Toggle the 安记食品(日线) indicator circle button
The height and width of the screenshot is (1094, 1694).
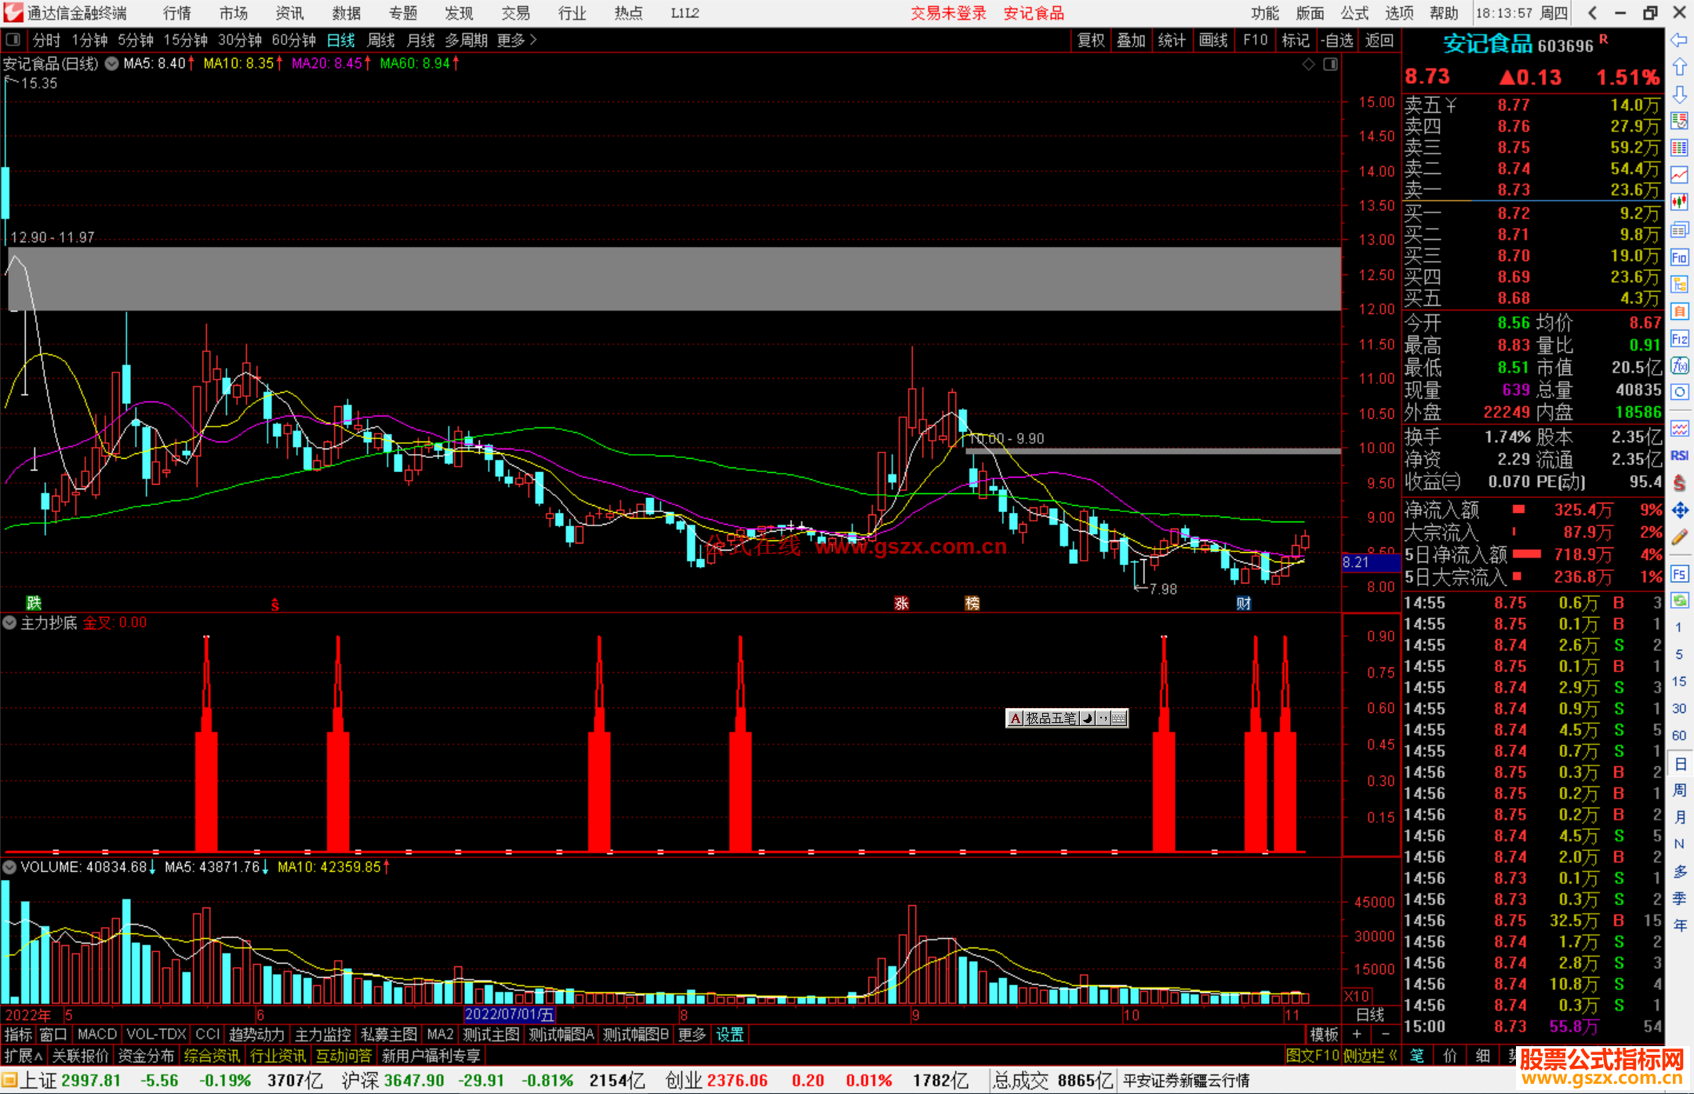(x=112, y=64)
